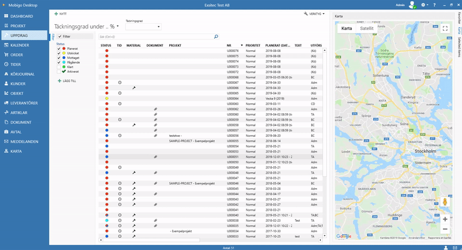Image resolution: width=462 pixels, height=250 pixels.
Task: Click the Användarvillkor link on the map
Action: pyautogui.click(x=416, y=238)
